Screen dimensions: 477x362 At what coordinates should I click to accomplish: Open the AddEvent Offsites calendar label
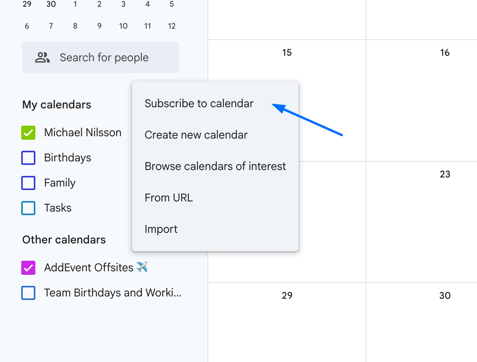coord(89,268)
